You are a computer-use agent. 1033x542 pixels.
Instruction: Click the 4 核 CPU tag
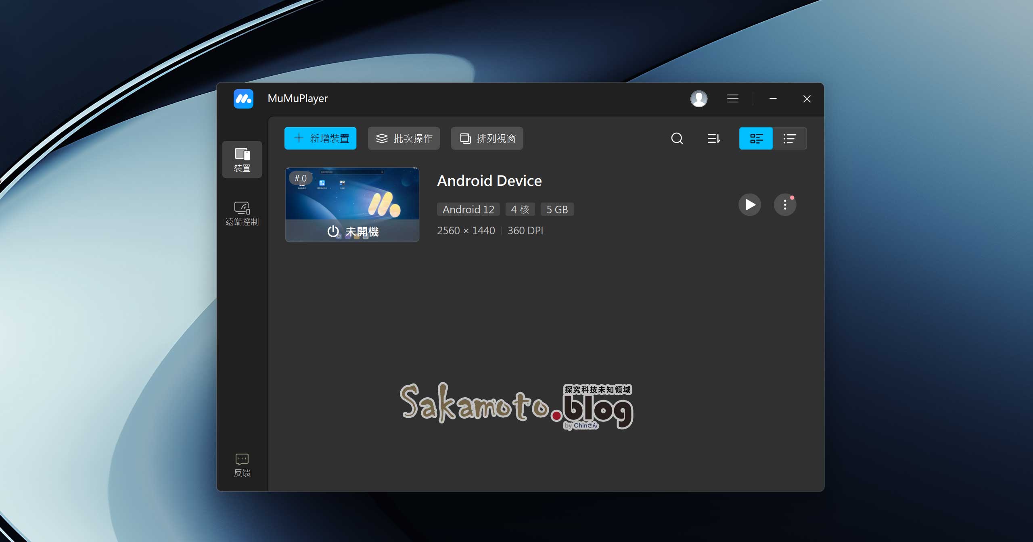[x=520, y=209]
